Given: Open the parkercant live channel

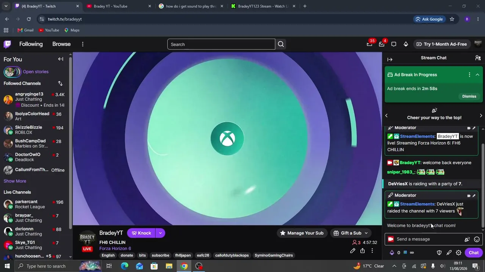Looking at the screenshot, I should [34, 204].
